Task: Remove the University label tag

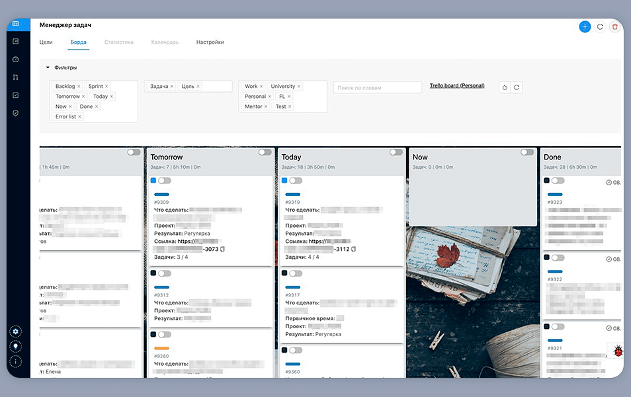Action: [x=298, y=86]
